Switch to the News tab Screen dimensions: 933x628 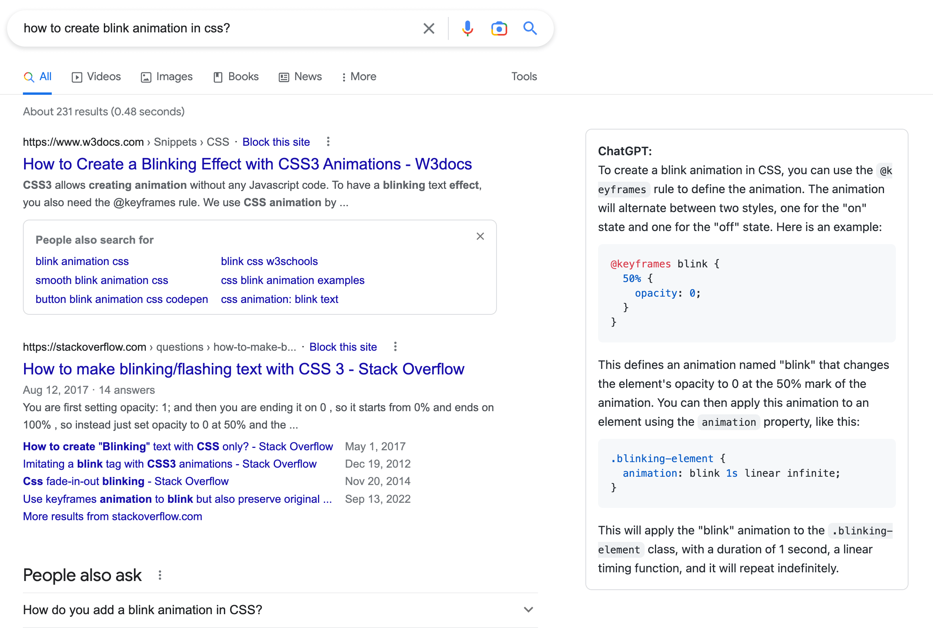(x=300, y=77)
